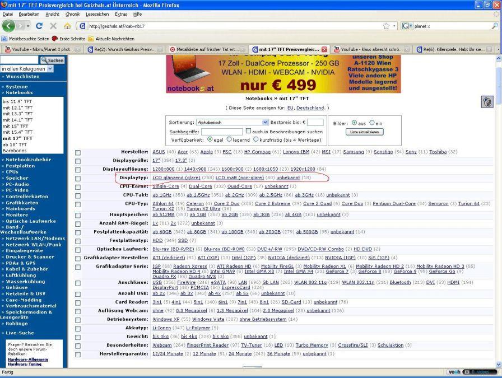Reload the page with the refresh icon
This screenshot has height=378, width=502.
[x=39, y=26]
